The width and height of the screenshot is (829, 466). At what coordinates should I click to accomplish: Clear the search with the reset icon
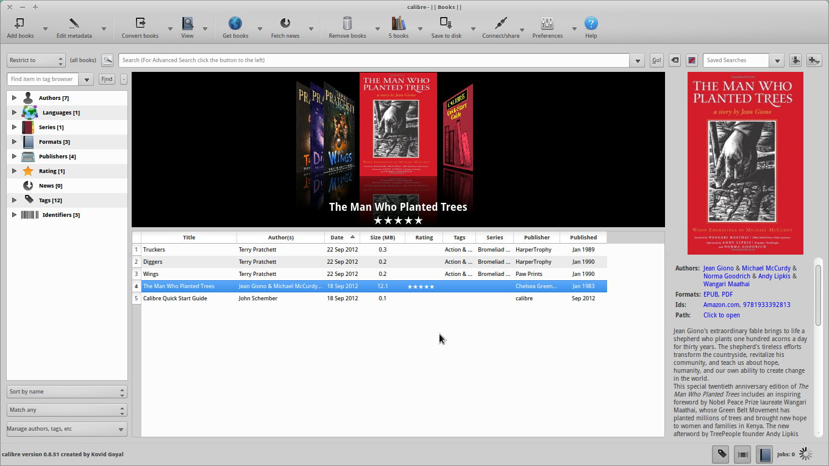tap(675, 60)
